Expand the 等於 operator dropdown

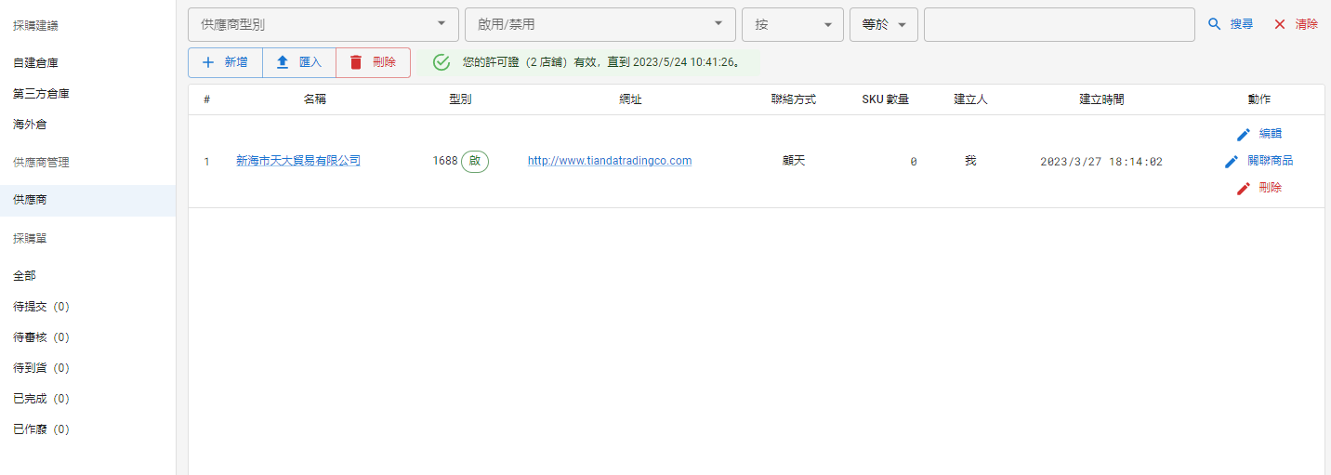coord(884,24)
